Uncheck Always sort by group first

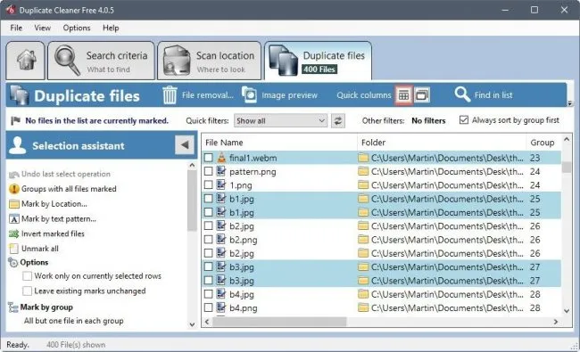pyautogui.click(x=463, y=120)
